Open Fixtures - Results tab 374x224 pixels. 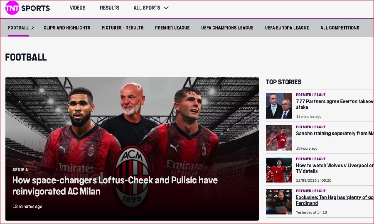point(123,28)
